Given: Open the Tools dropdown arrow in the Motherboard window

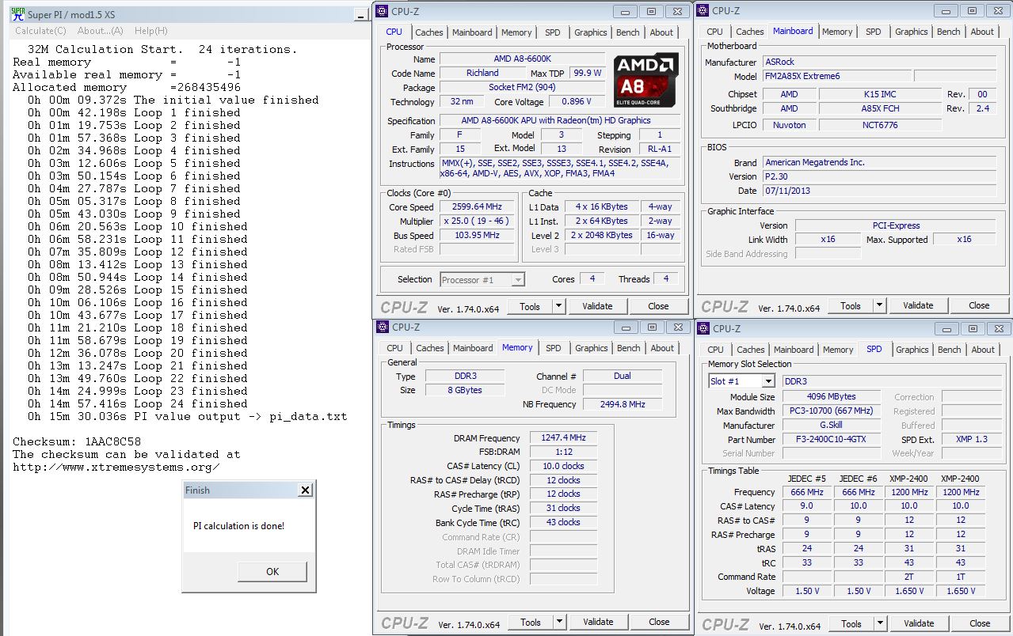Looking at the screenshot, I should tap(879, 305).
